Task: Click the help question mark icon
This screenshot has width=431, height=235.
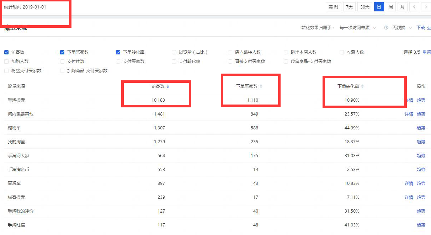Action: tap(386, 28)
